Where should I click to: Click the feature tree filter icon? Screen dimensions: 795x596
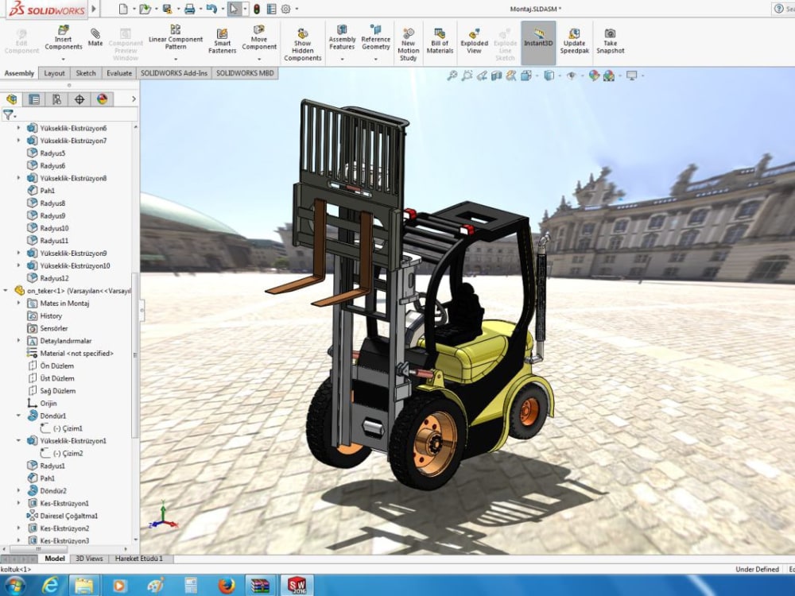click(8, 115)
